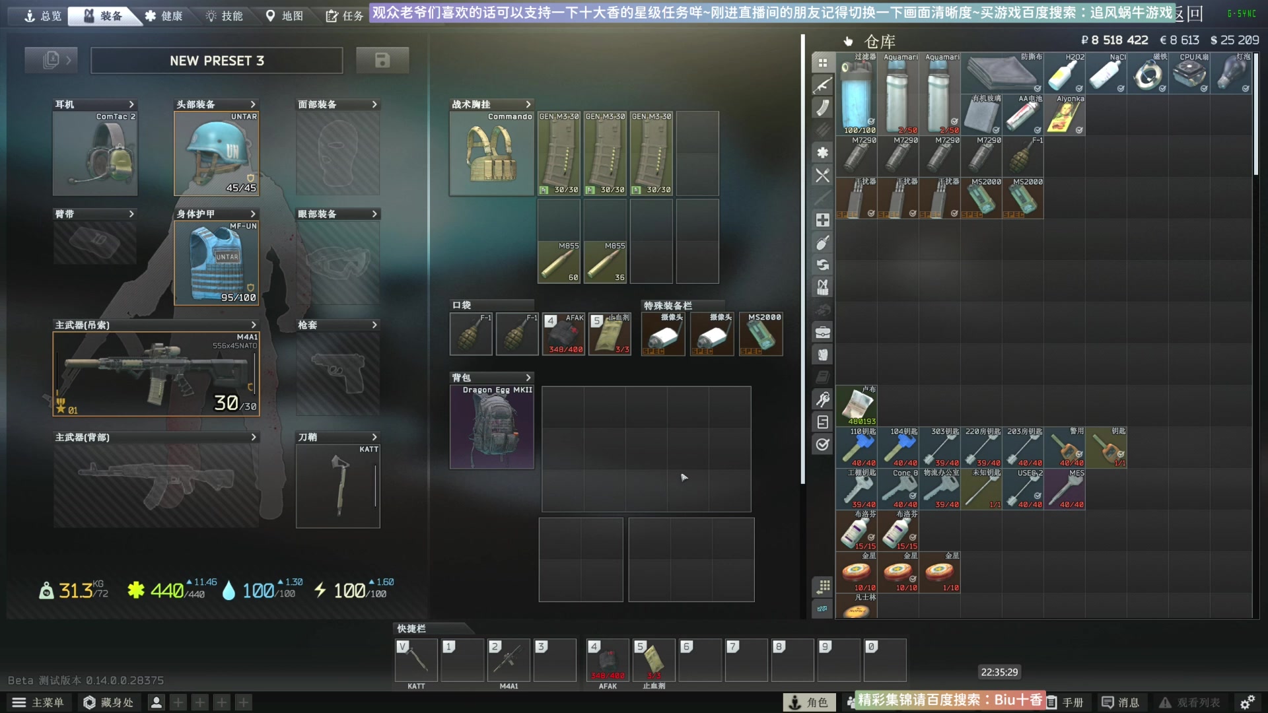This screenshot has height=713, width=1268.
Task: Toggle the checkmark quest items filter
Action: coord(822,444)
